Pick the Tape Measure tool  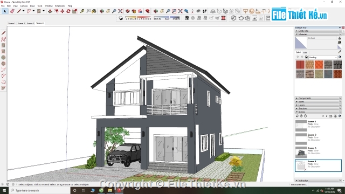(82, 11)
